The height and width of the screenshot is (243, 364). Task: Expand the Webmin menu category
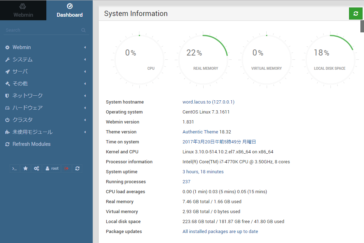tap(22, 47)
